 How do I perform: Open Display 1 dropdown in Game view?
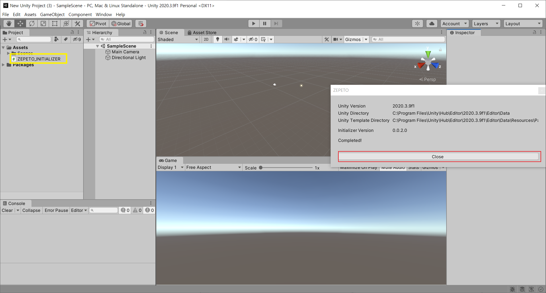(170, 167)
